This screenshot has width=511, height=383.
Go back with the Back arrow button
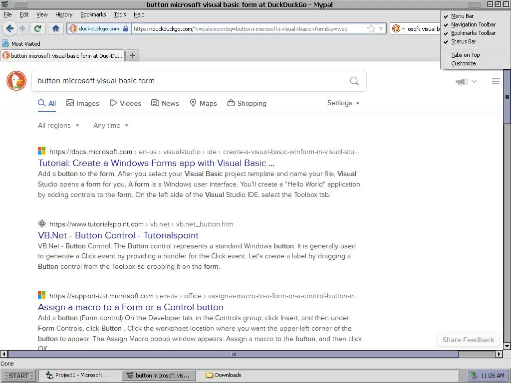[x=10, y=28]
